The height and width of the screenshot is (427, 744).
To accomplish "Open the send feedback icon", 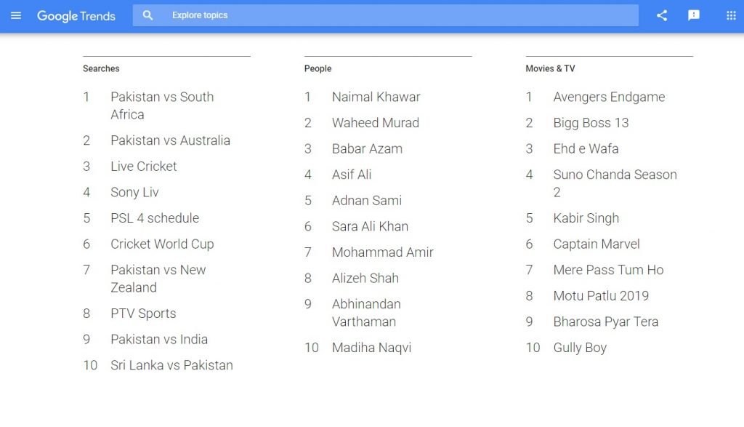I will pyautogui.click(x=694, y=15).
